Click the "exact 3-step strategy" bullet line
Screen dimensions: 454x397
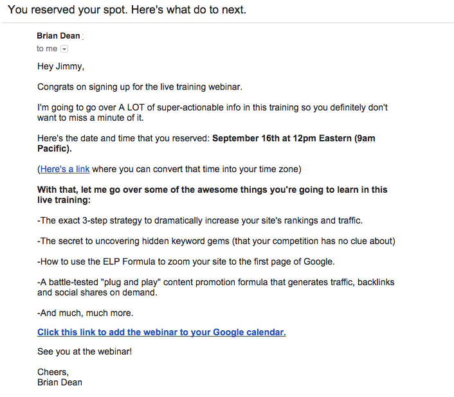pyautogui.click(x=200, y=220)
